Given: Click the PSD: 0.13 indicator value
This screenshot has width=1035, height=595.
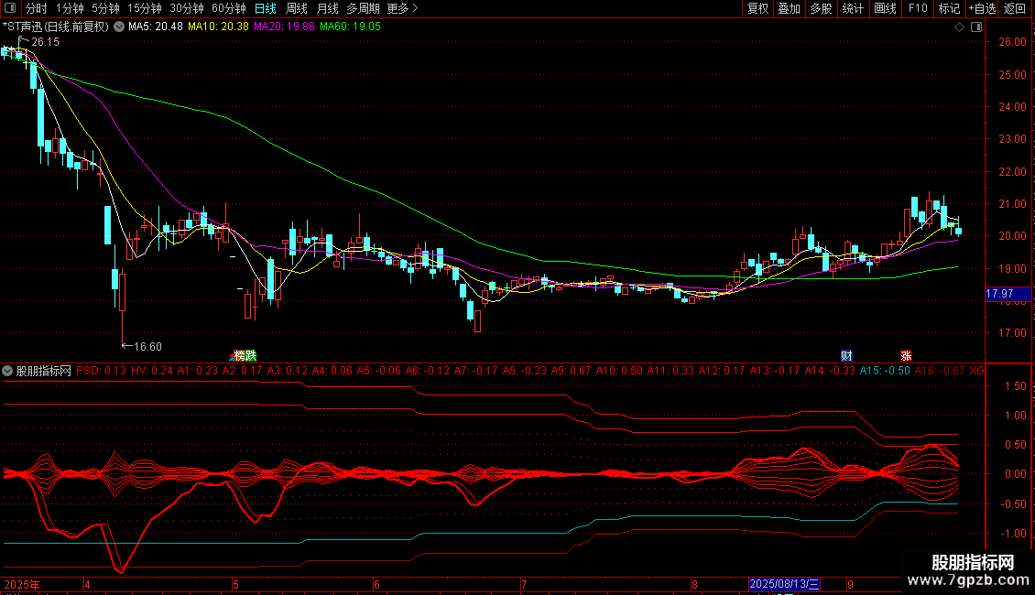Looking at the screenshot, I should [x=101, y=372].
